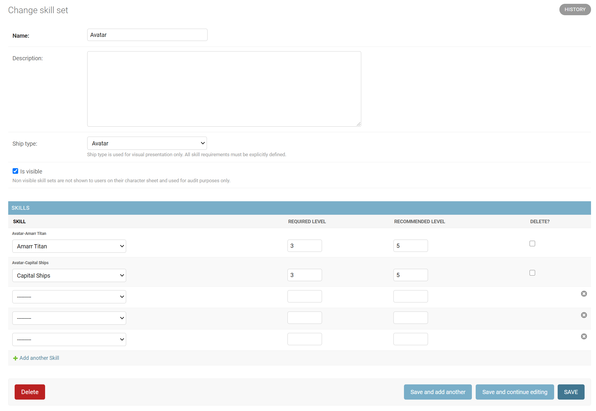Click into the Name field

(147, 35)
